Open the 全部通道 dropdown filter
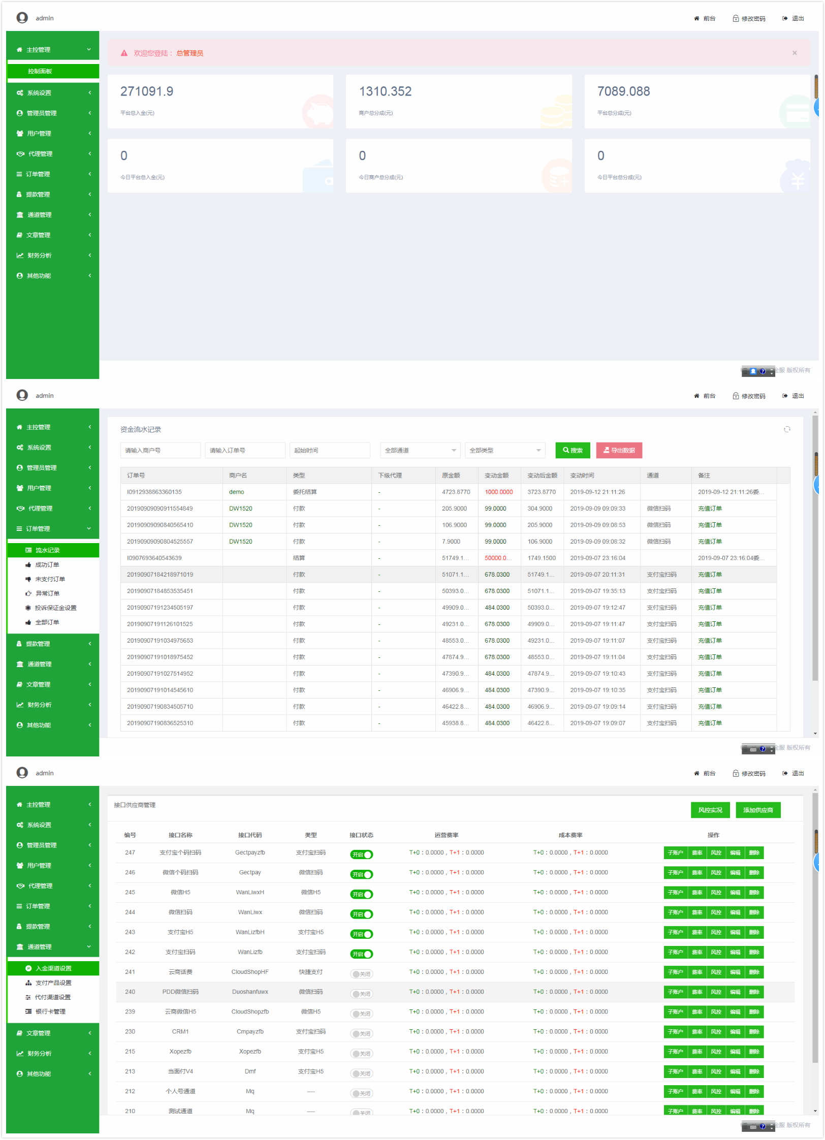825x1140 pixels. [x=420, y=450]
